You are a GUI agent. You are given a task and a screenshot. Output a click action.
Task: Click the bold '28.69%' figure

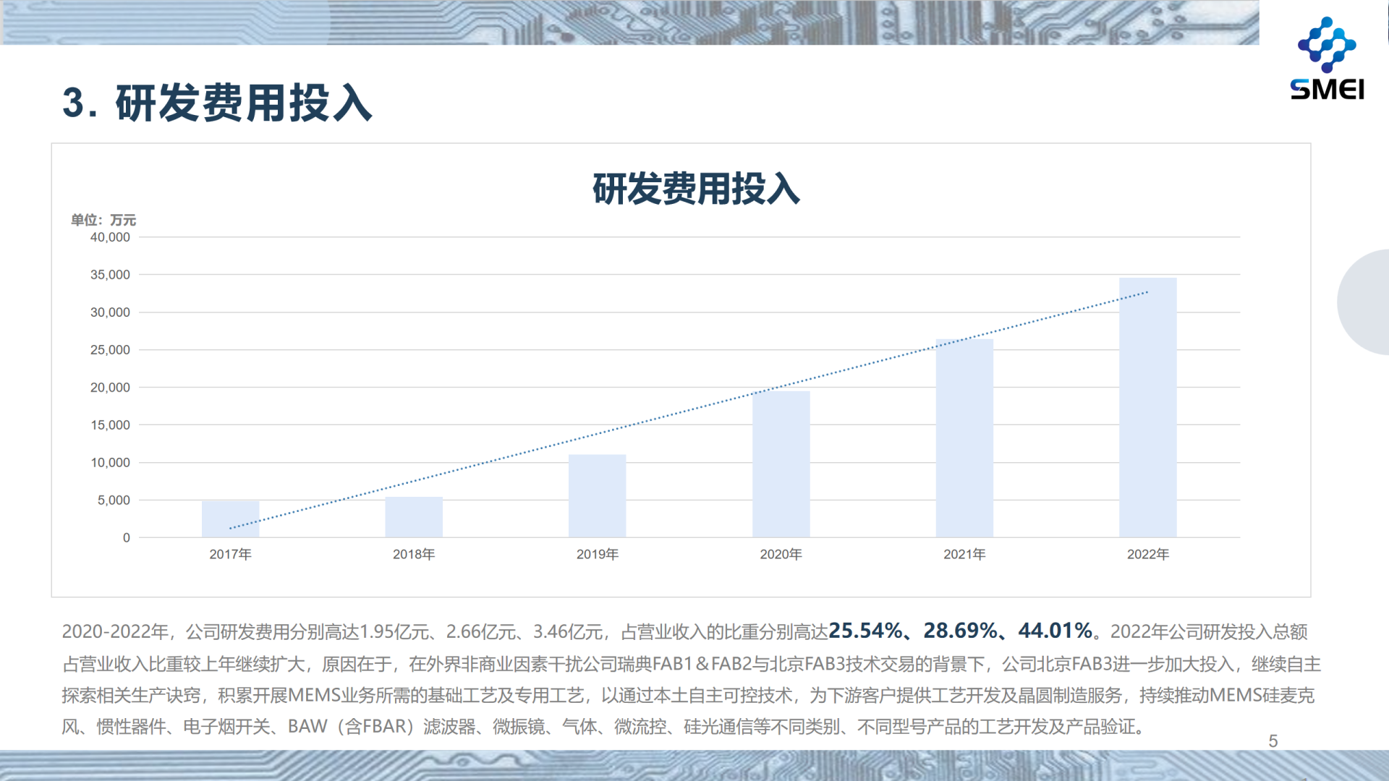pyautogui.click(x=961, y=631)
